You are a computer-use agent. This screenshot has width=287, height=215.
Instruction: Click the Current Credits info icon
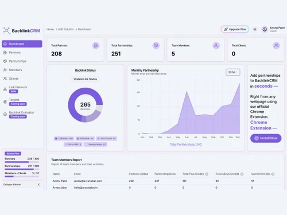pos(273,174)
